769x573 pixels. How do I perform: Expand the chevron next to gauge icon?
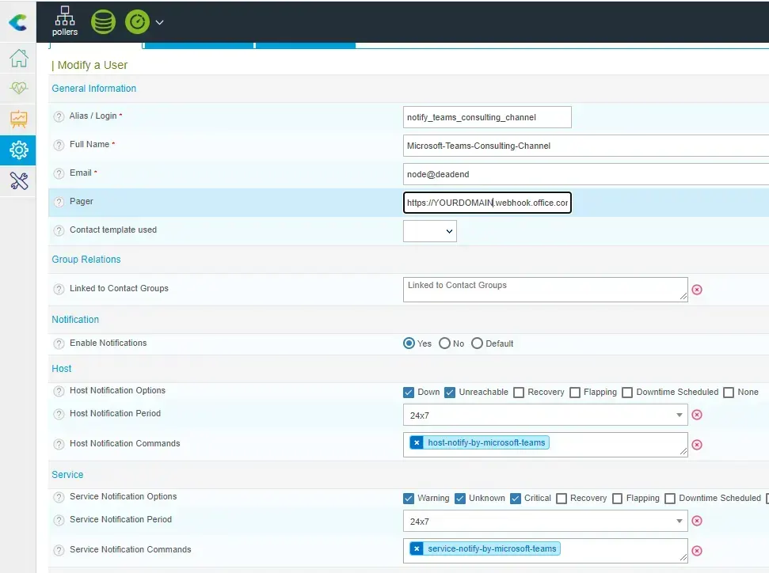[x=159, y=22]
